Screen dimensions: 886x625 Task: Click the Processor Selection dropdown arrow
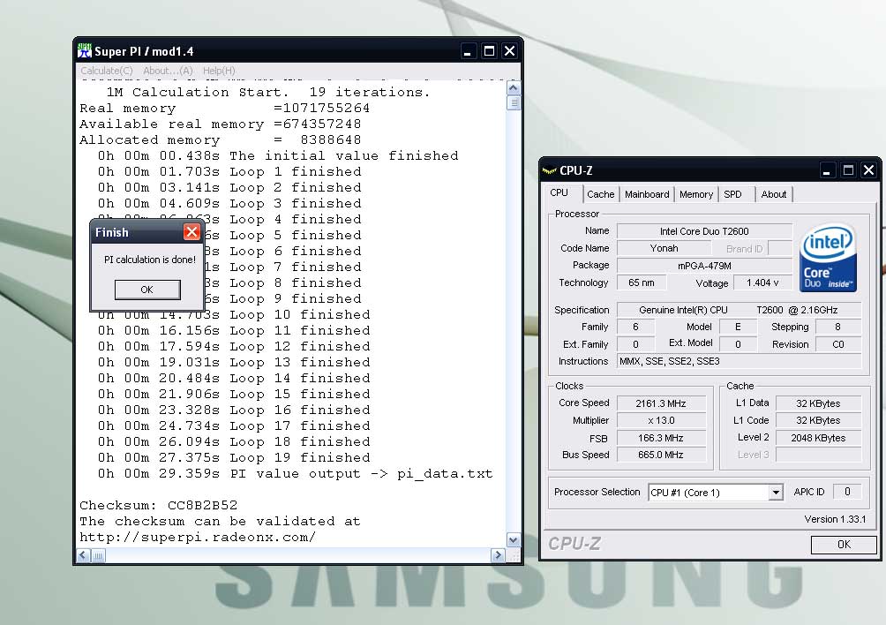[x=776, y=493]
